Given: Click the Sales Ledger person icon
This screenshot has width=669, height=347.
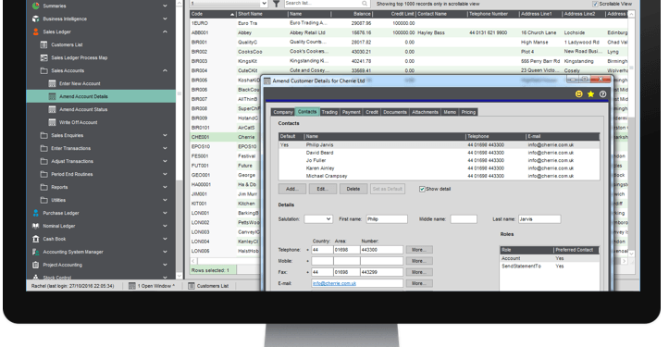Looking at the screenshot, I should [36, 31].
